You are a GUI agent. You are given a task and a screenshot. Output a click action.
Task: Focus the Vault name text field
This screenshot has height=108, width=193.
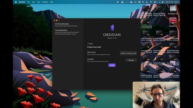[128, 53]
